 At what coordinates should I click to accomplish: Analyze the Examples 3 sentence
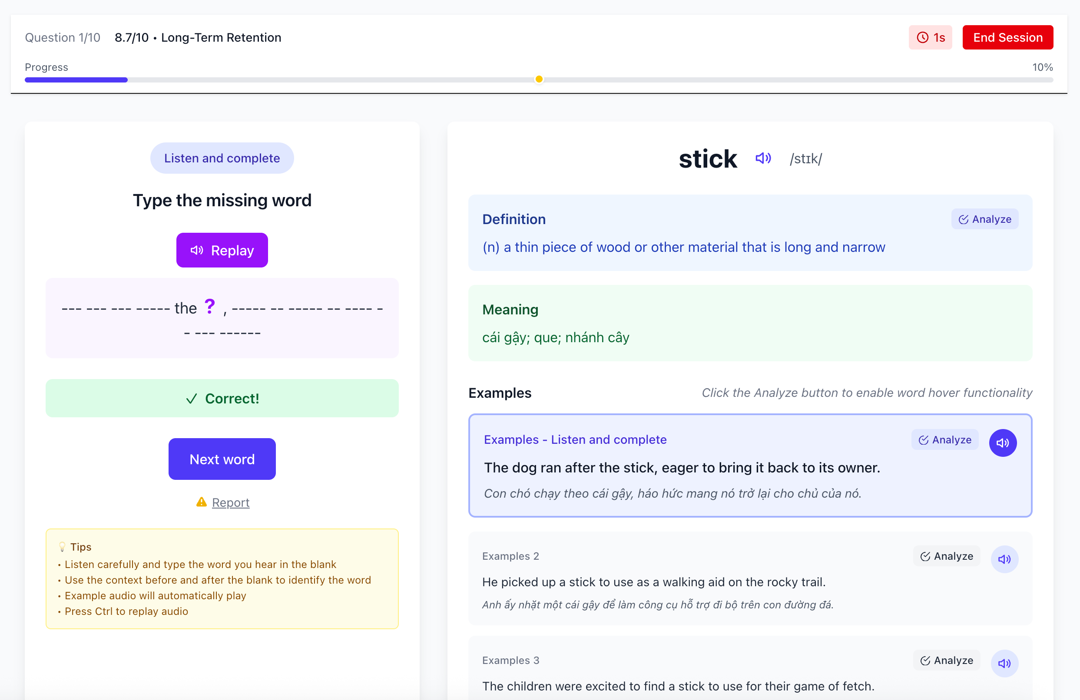[946, 660]
